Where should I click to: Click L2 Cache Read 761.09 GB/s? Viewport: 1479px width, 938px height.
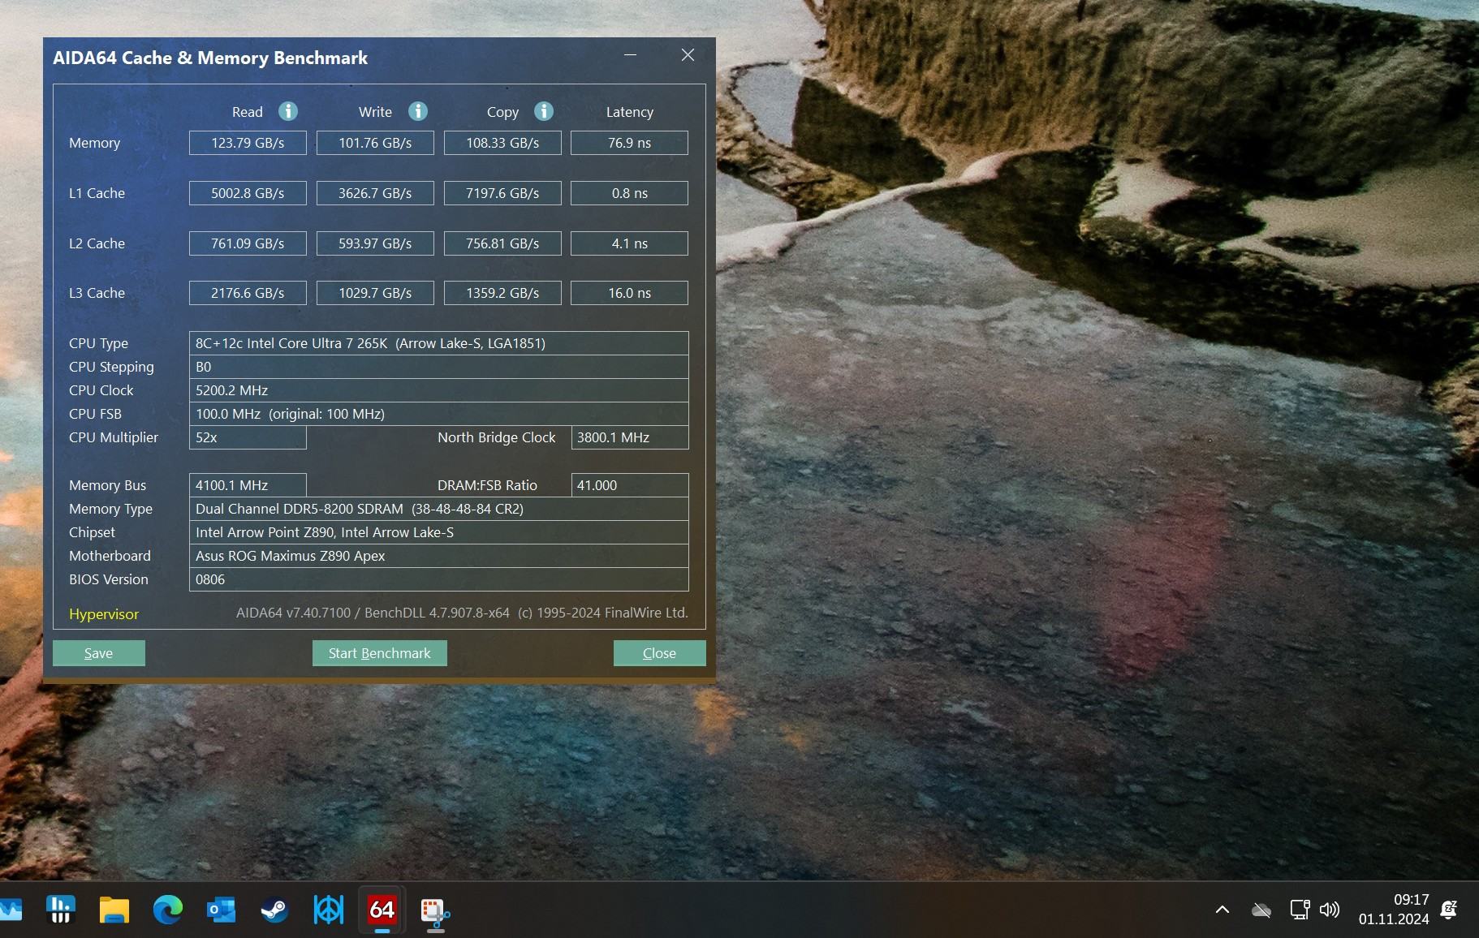248,243
